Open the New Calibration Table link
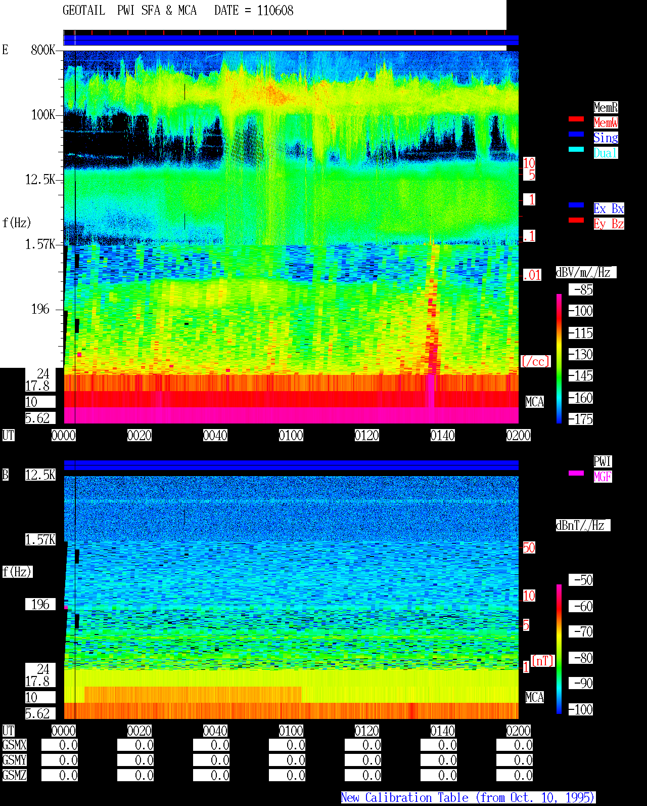 [x=468, y=798]
